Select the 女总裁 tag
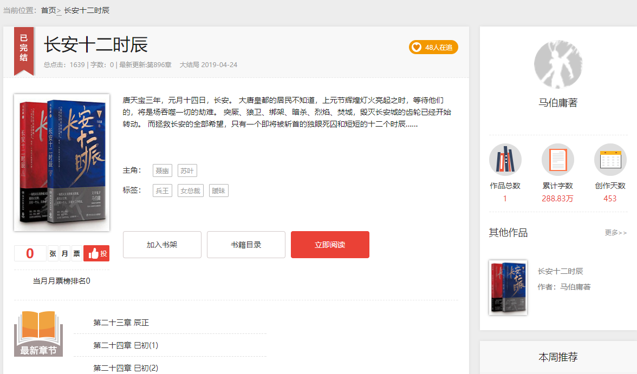The image size is (637, 374). pyautogui.click(x=190, y=191)
